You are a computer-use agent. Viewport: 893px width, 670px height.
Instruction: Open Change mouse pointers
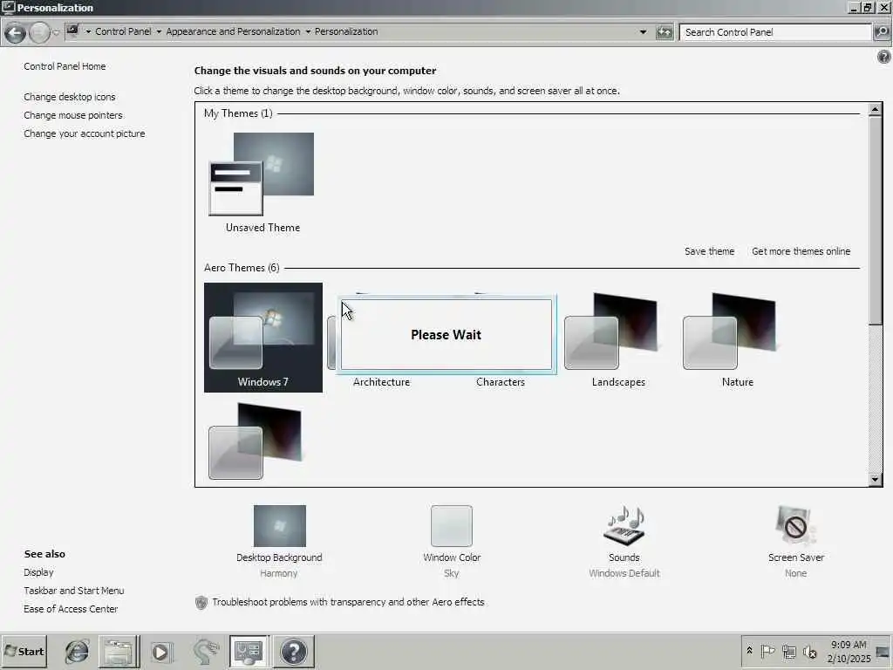point(73,115)
